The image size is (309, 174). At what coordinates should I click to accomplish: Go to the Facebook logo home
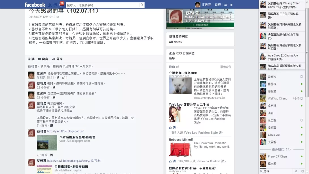[35, 5]
